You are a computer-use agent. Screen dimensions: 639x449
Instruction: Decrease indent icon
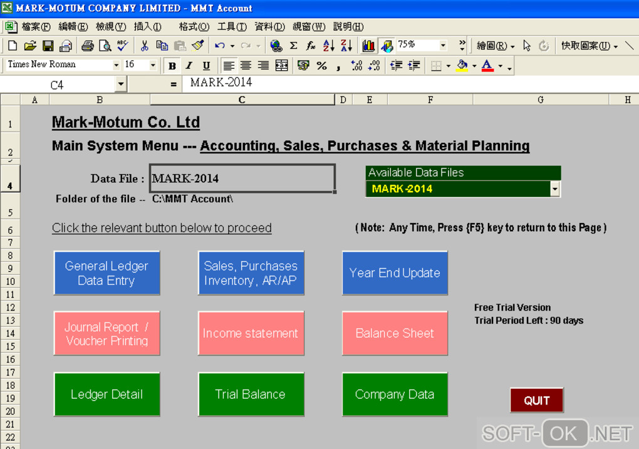pos(396,65)
